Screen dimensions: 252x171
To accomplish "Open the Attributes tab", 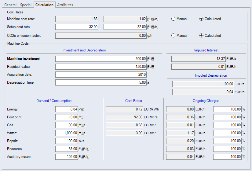I will coord(65,5).
